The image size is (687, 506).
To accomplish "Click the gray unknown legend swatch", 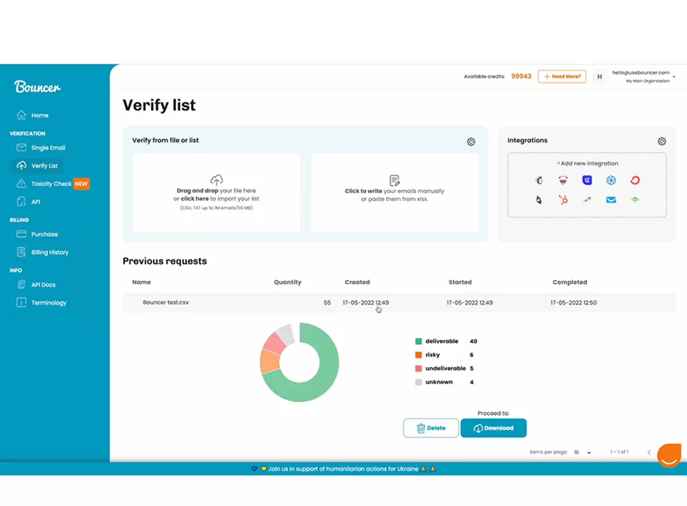I will point(418,382).
